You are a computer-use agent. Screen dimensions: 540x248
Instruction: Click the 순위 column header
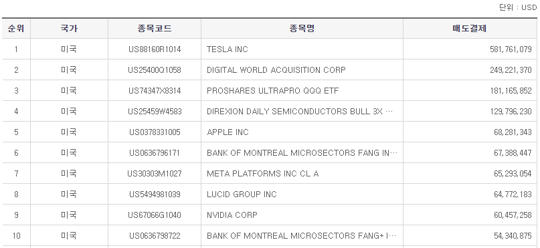tap(16, 29)
